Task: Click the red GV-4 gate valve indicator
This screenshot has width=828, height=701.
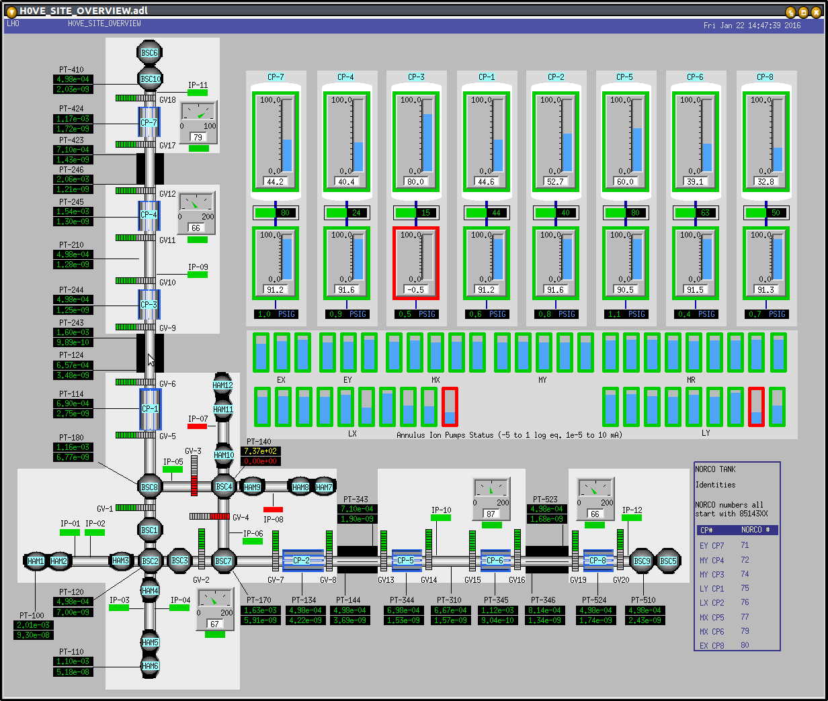Action: (220, 517)
